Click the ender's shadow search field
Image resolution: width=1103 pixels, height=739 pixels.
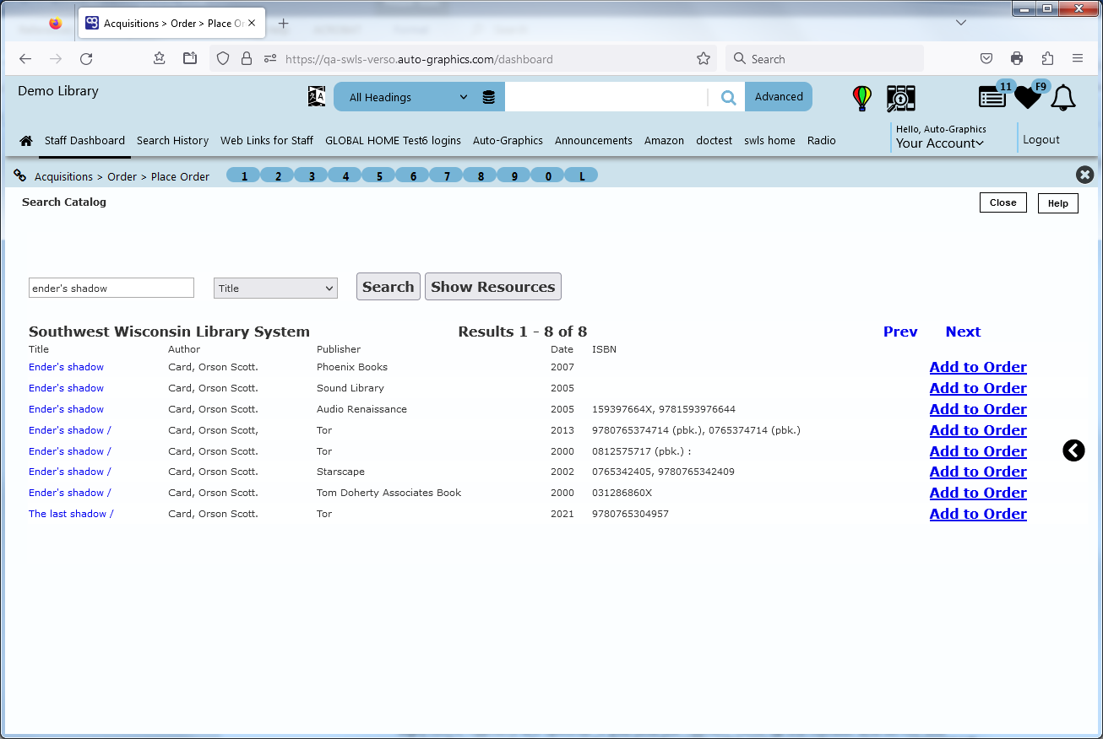tap(111, 288)
